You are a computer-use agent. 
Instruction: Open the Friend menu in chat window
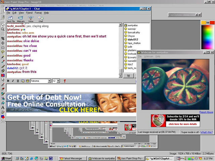tap(29, 13)
